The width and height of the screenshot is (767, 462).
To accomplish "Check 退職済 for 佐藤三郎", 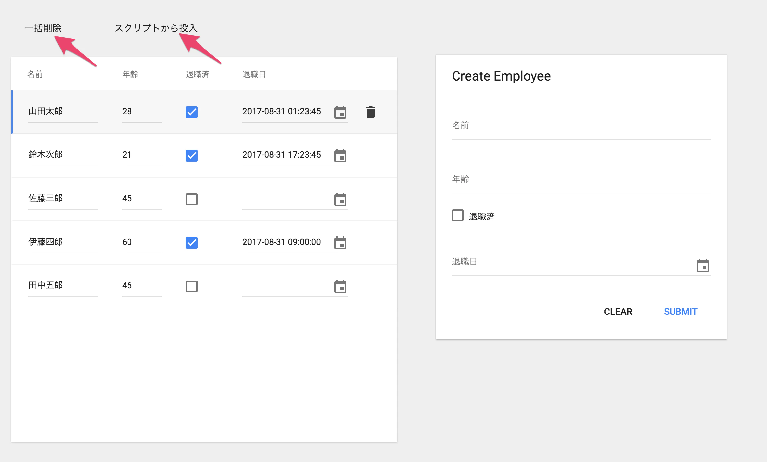I will coord(192,199).
